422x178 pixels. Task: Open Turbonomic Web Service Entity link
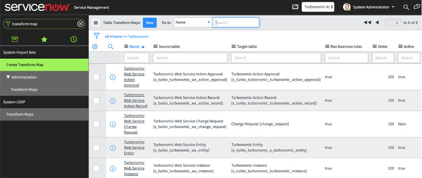134,148
